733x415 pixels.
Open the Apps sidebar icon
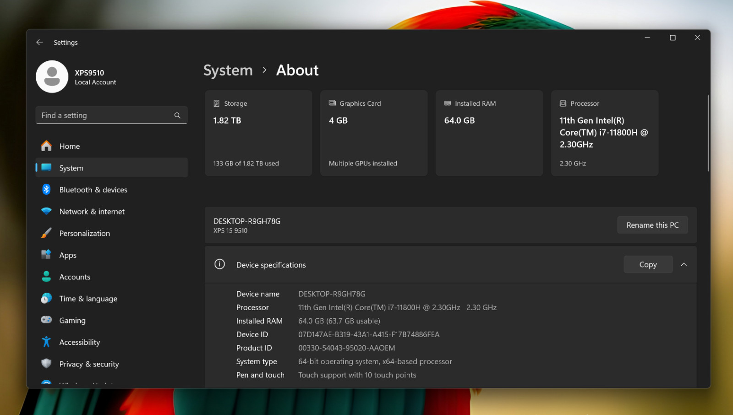tap(46, 255)
